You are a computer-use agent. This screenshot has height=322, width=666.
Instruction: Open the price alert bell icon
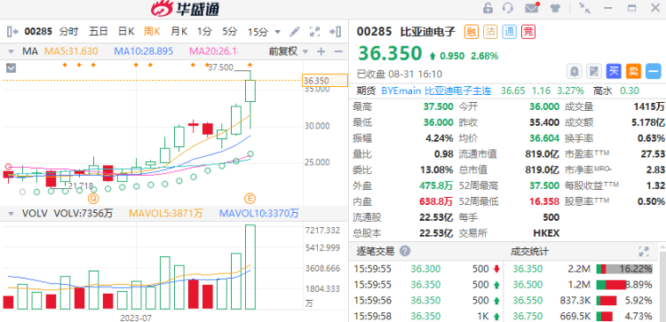tap(575, 71)
